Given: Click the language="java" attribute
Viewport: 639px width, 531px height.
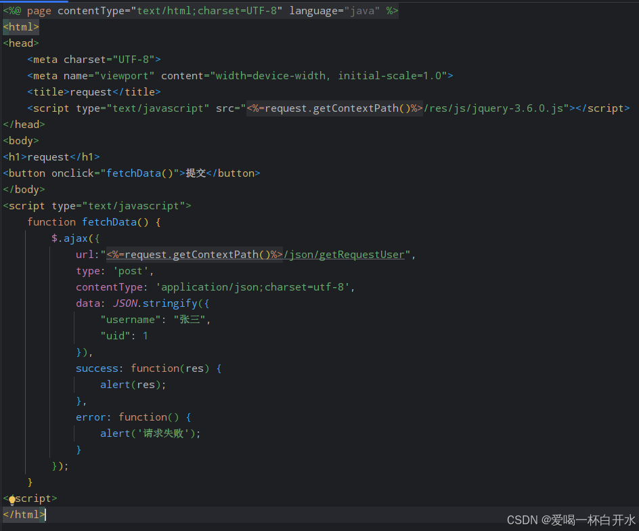Looking at the screenshot, I should (334, 11).
